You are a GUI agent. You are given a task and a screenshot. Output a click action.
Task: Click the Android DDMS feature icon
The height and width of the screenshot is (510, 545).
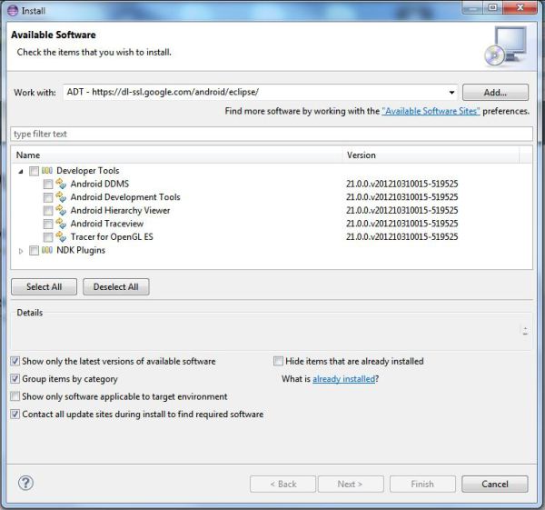(x=61, y=184)
